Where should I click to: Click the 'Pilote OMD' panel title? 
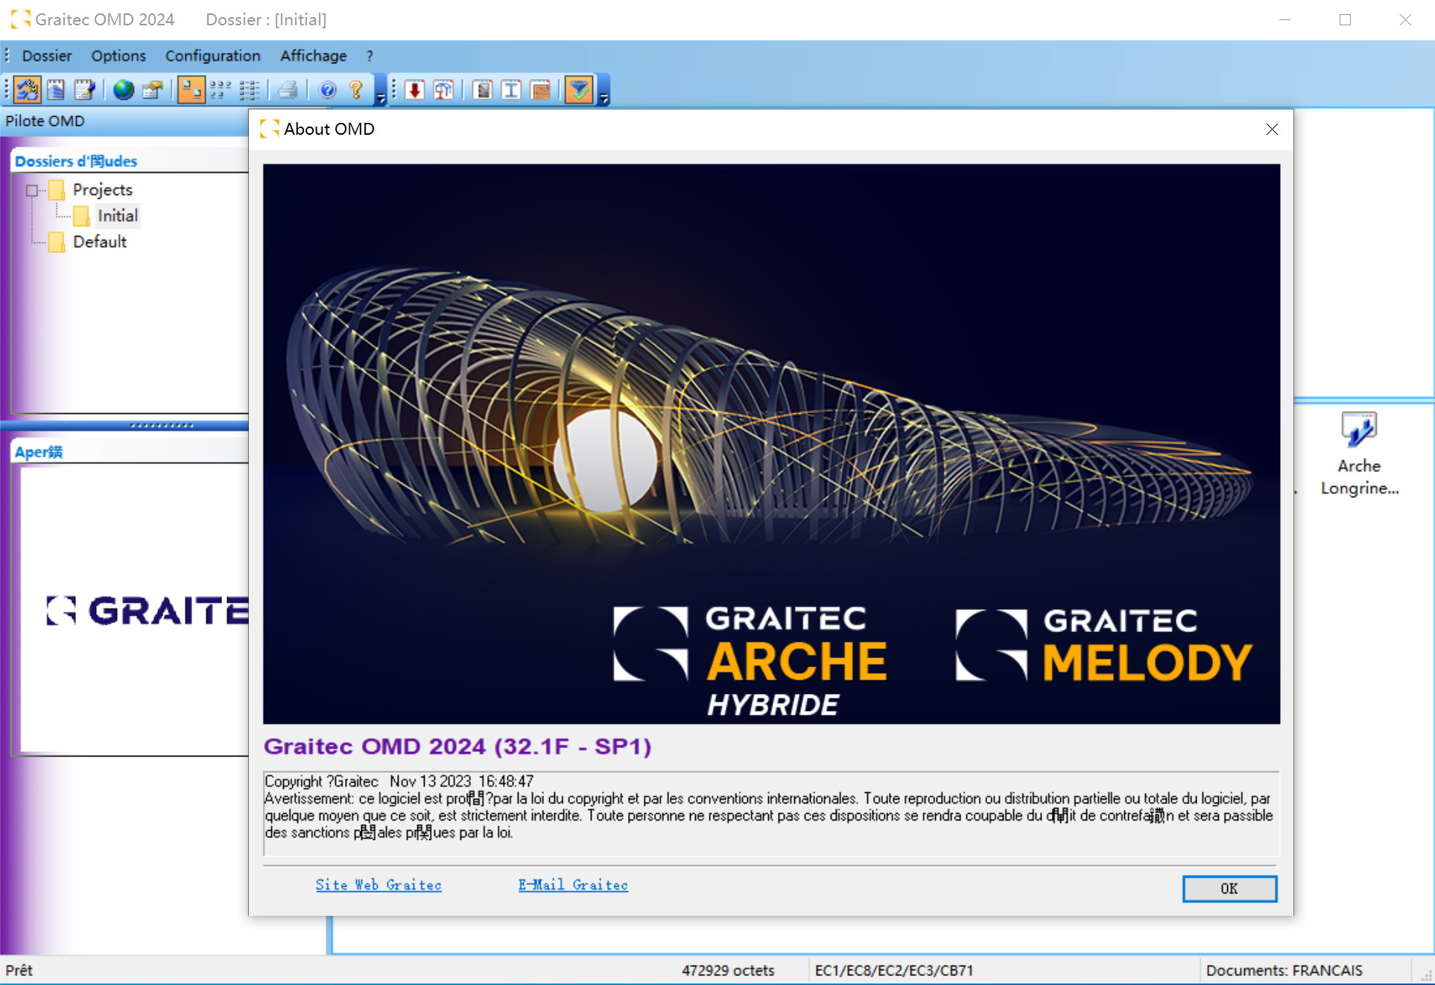pos(45,121)
